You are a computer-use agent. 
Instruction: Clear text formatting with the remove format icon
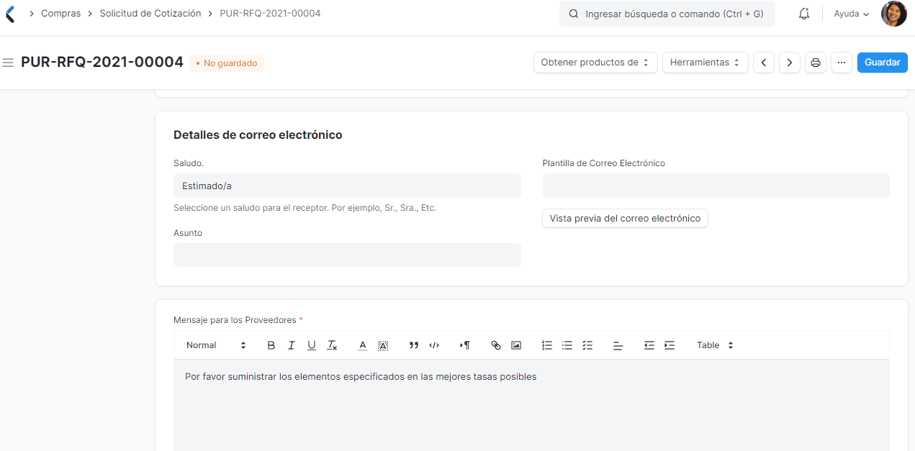331,345
